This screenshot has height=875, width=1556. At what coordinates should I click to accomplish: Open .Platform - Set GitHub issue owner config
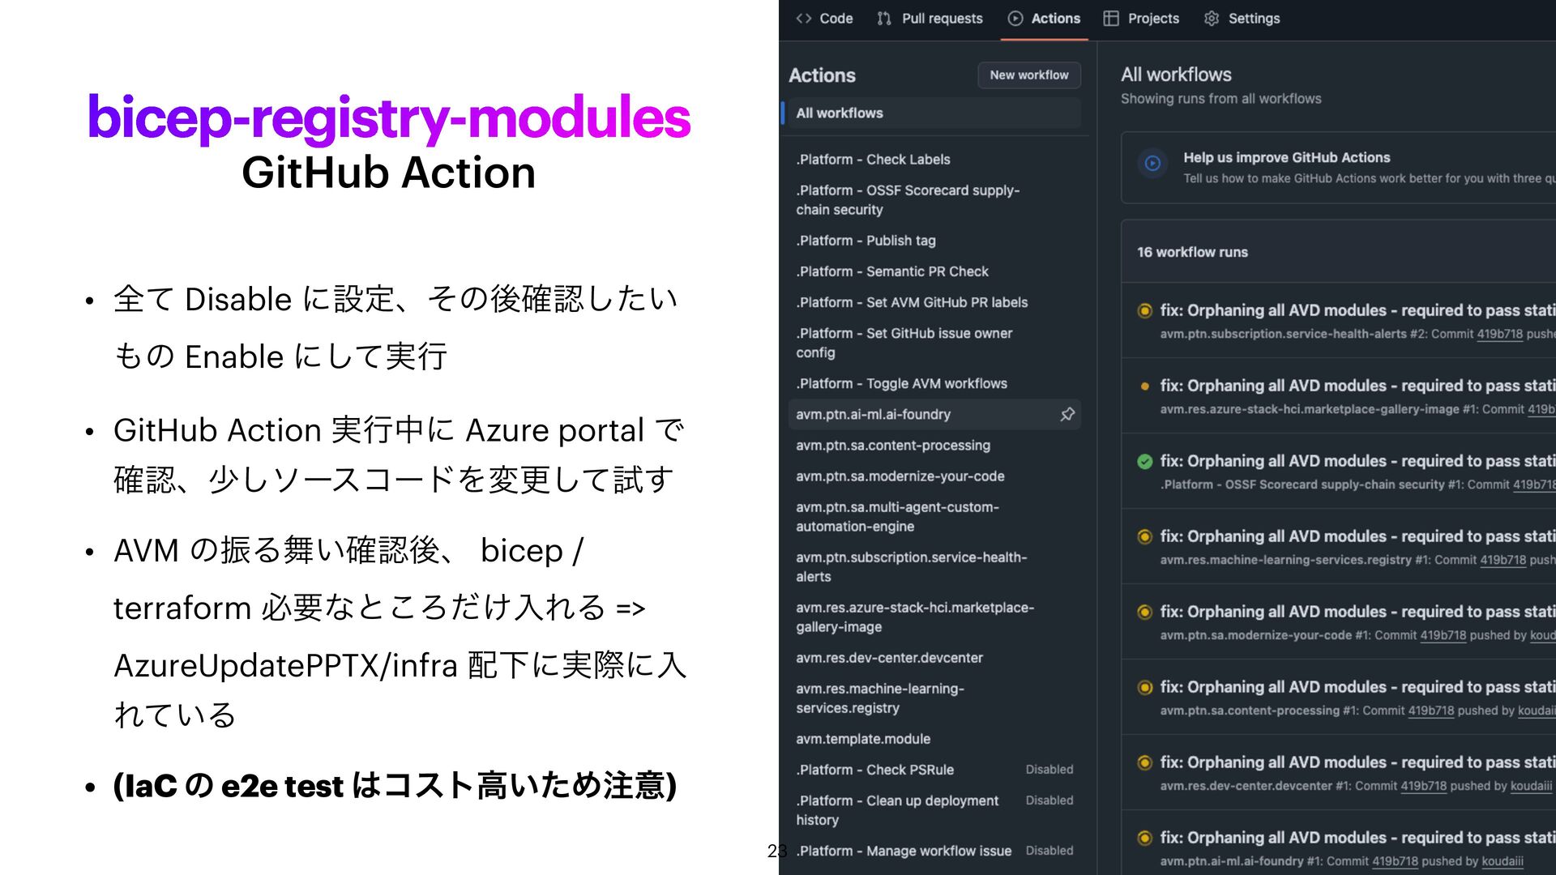click(x=904, y=343)
